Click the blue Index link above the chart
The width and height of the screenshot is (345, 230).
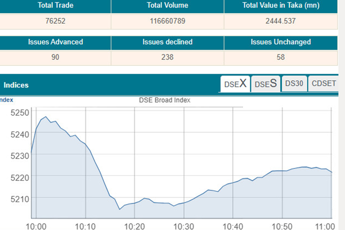pos(6,100)
